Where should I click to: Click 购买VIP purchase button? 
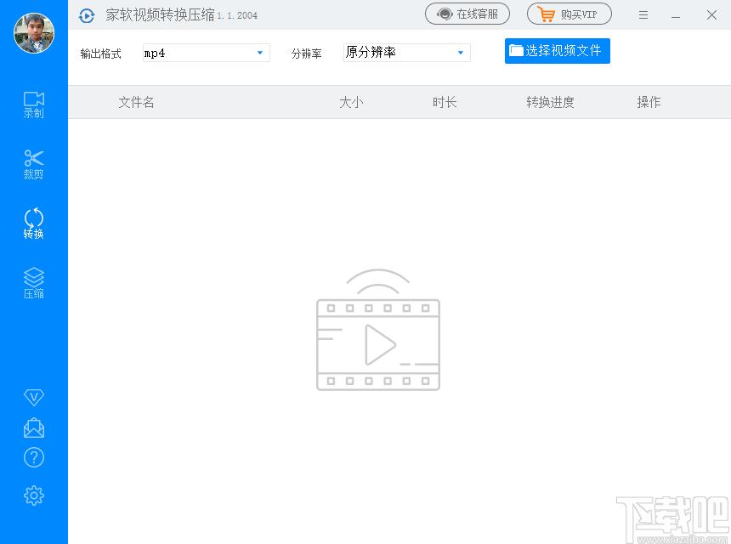(x=569, y=14)
